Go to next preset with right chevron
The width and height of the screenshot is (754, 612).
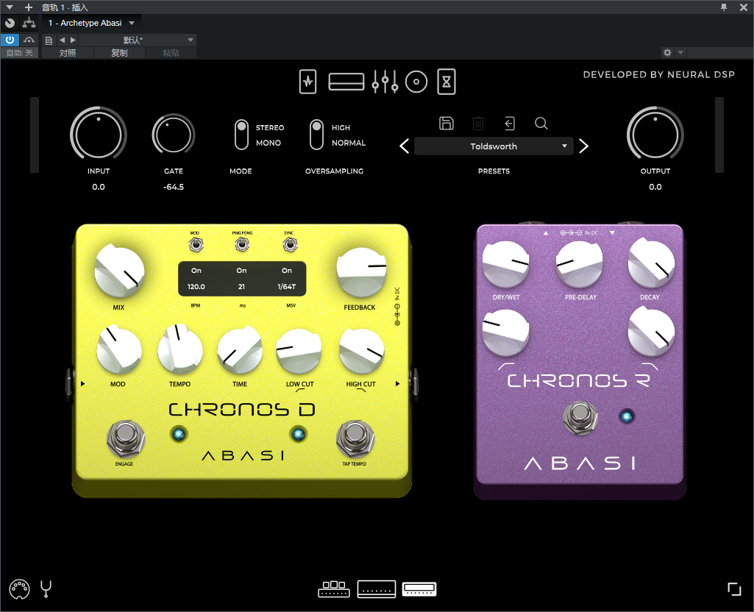[x=584, y=146]
